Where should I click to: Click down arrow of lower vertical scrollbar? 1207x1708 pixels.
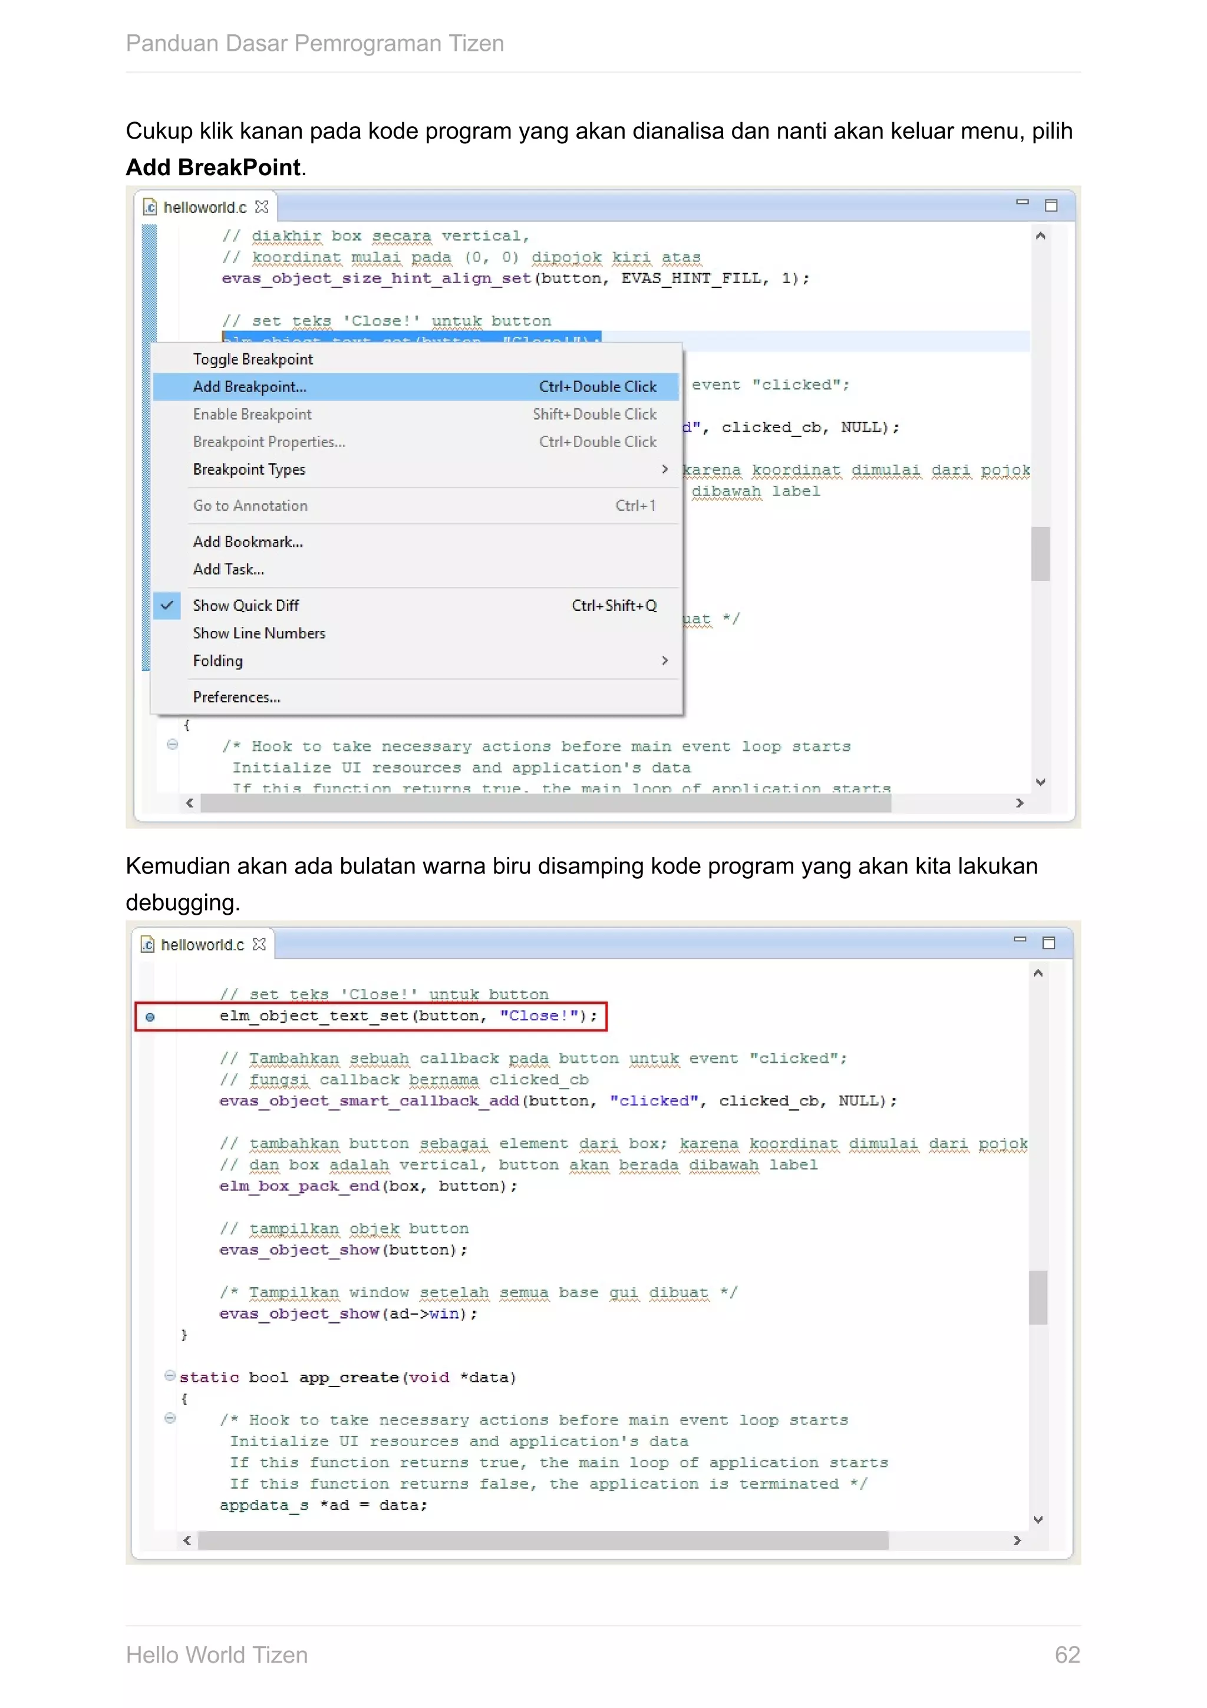1038,1520
